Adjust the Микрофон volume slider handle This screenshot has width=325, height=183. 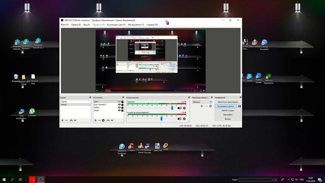click(x=172, y=108)
